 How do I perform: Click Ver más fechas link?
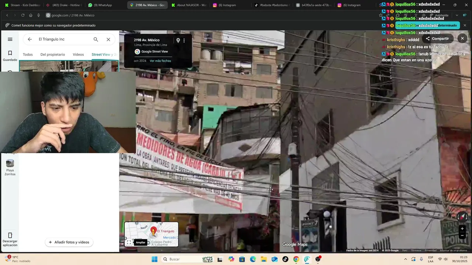click(160, 61)
